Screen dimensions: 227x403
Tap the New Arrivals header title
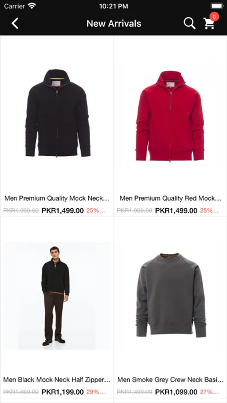click(114, 23)
